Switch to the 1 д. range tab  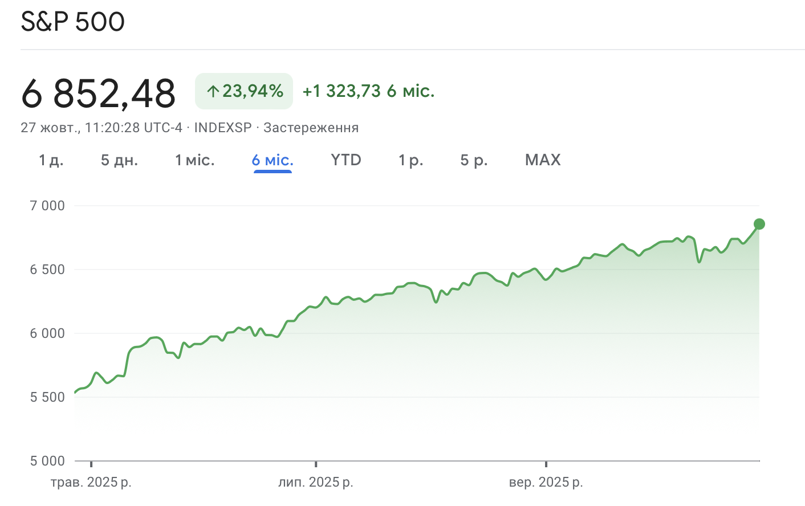pyautogui.click(x=51, y=160)
